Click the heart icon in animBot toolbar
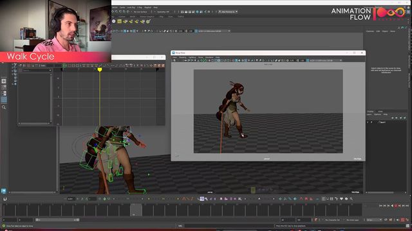Screen dimensions: 412x231 point(341,199)
